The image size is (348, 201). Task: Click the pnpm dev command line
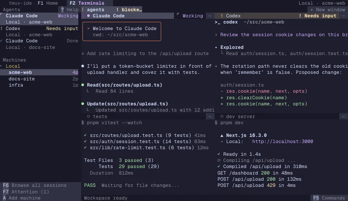(229, 123)
